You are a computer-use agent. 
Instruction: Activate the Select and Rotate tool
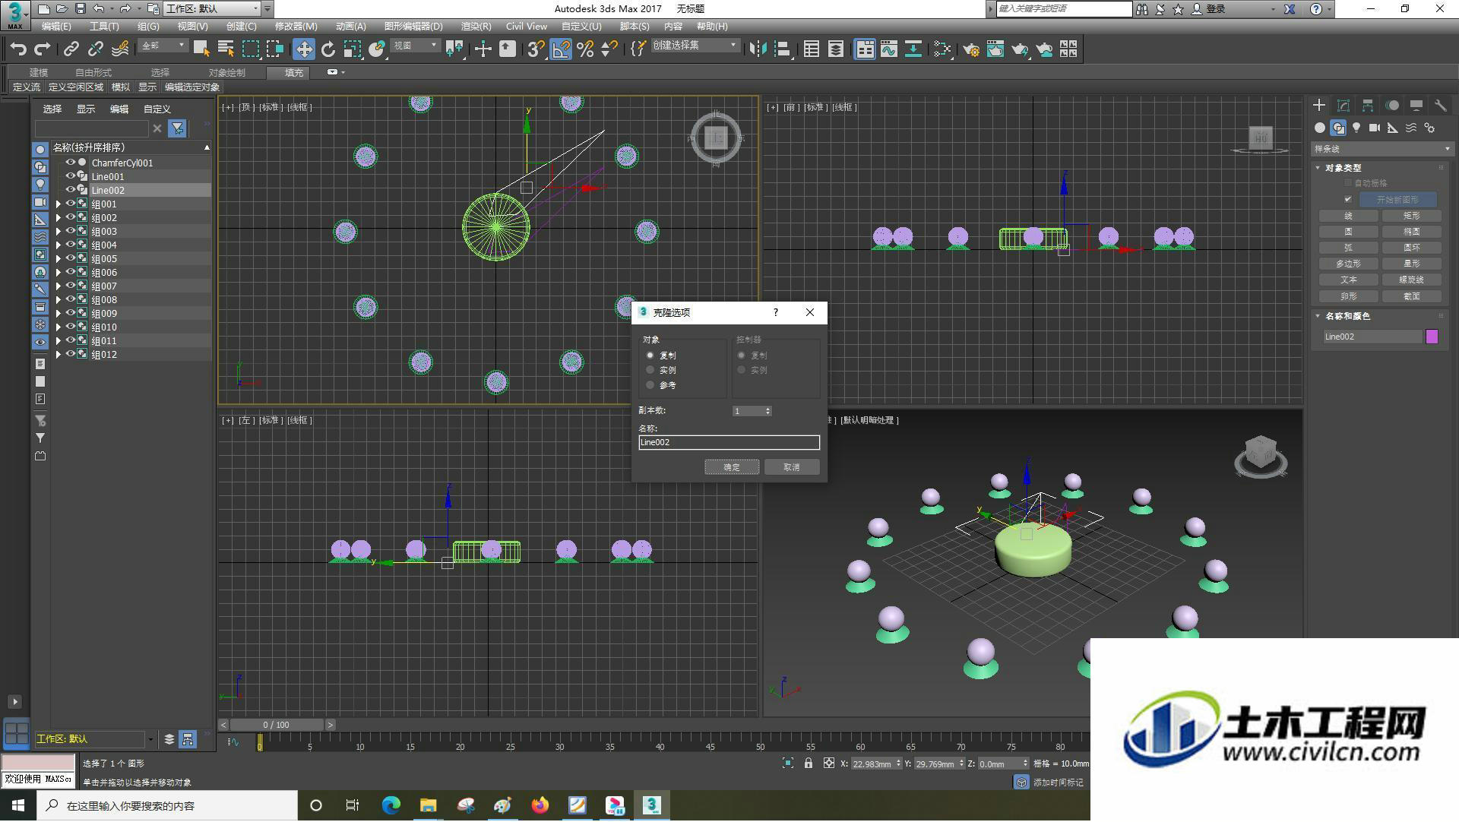click(x=328, y=49)
